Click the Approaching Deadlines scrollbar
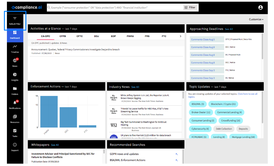 (262, 46)
